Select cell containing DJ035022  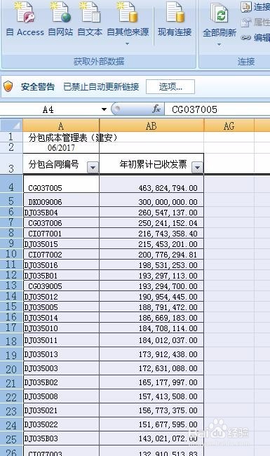(x=61, y=424)
